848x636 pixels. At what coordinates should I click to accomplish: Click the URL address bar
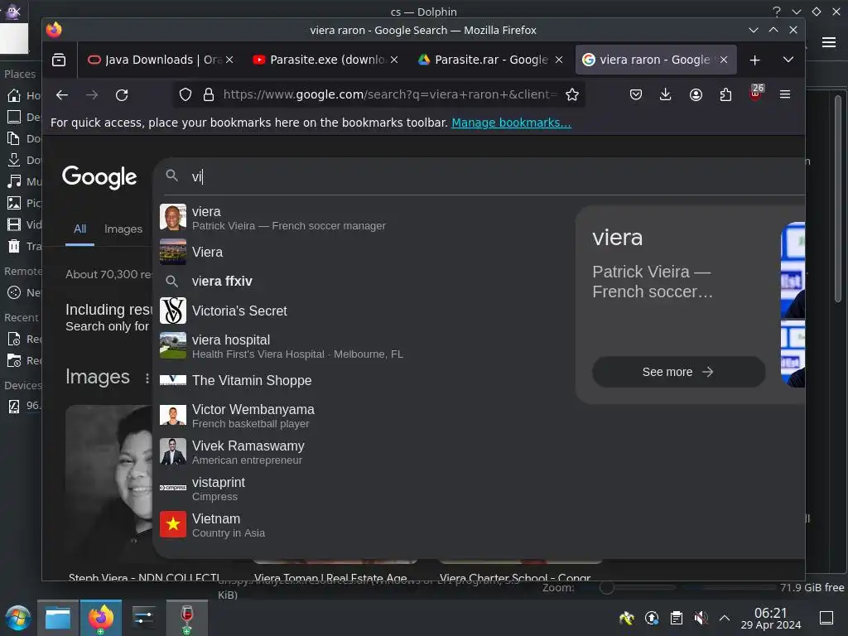[x=389, y=95]
